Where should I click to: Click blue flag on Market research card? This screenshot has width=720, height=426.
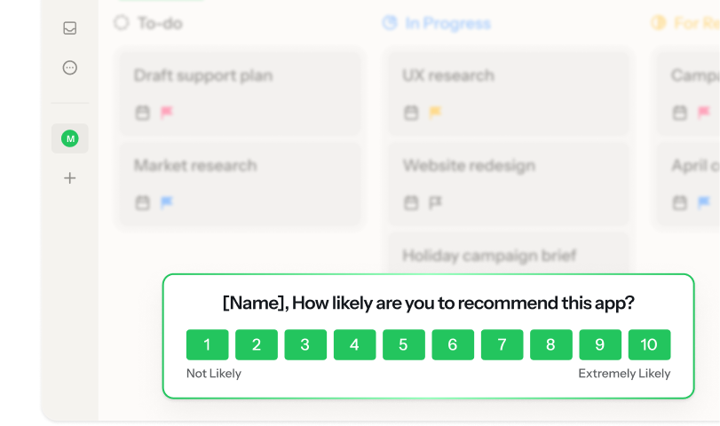pyautogui.click(x=166, y=203)
